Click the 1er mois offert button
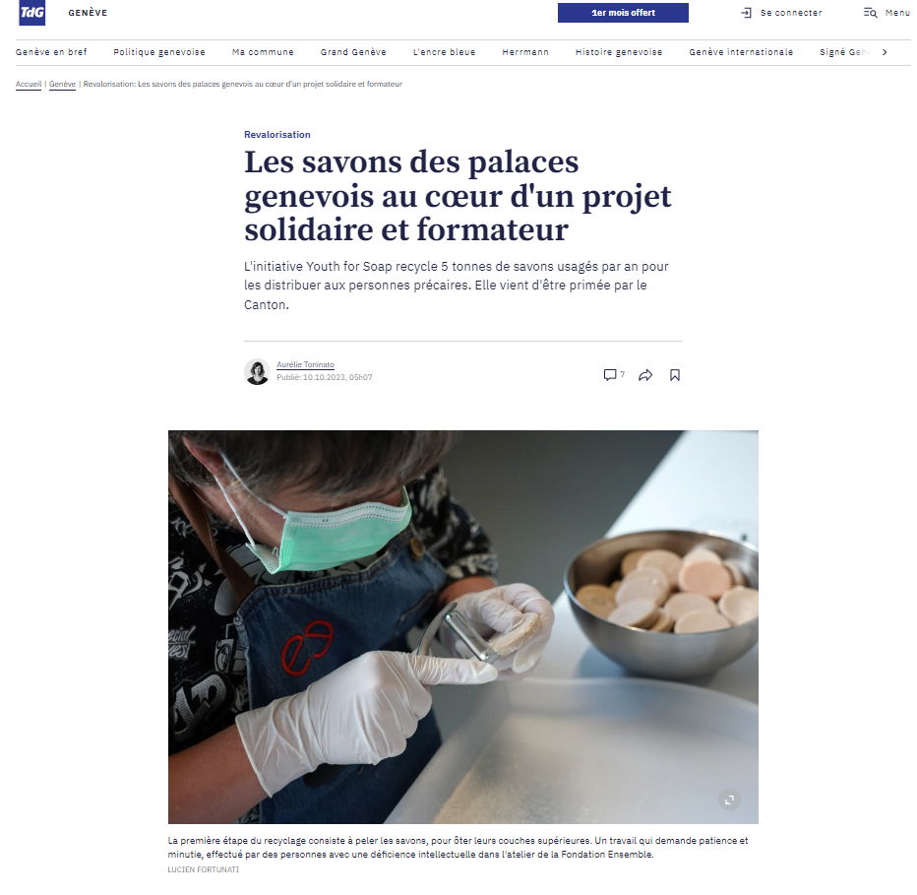This screenshot has width=917, height=895. 623,13
